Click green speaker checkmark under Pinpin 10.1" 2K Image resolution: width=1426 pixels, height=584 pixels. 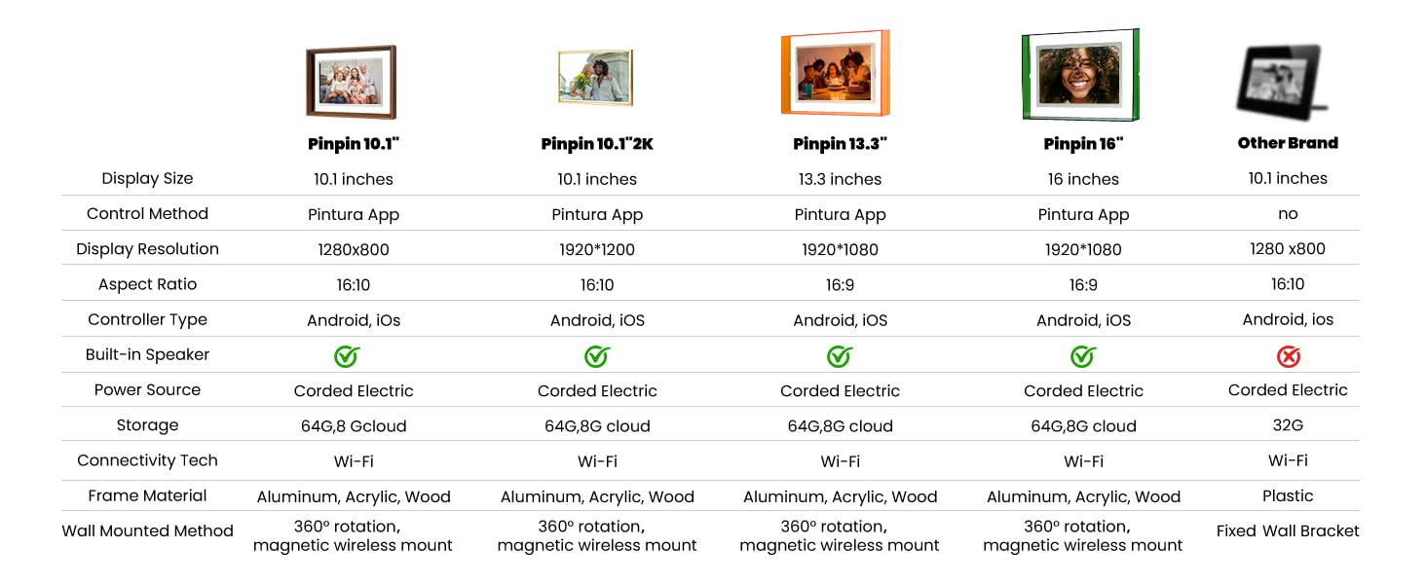597,356
